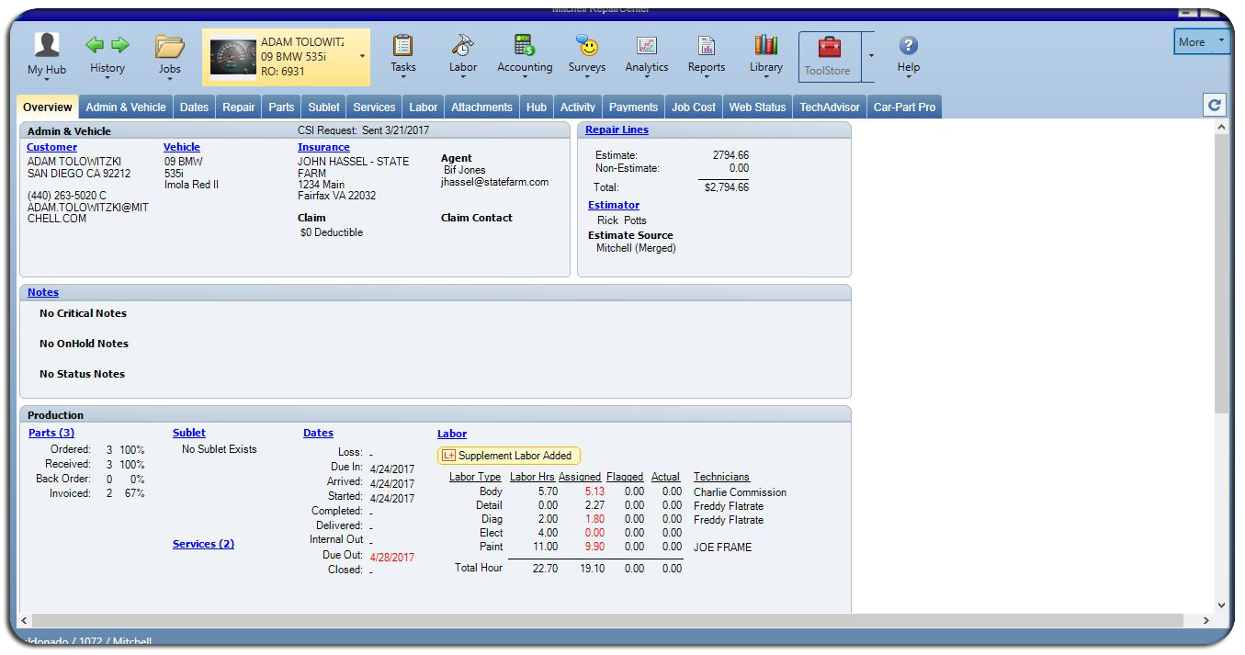The width and height of the screenshot is (1245, 655).
Task: Switch to the Dates tab
Action: tap(194, 107)
